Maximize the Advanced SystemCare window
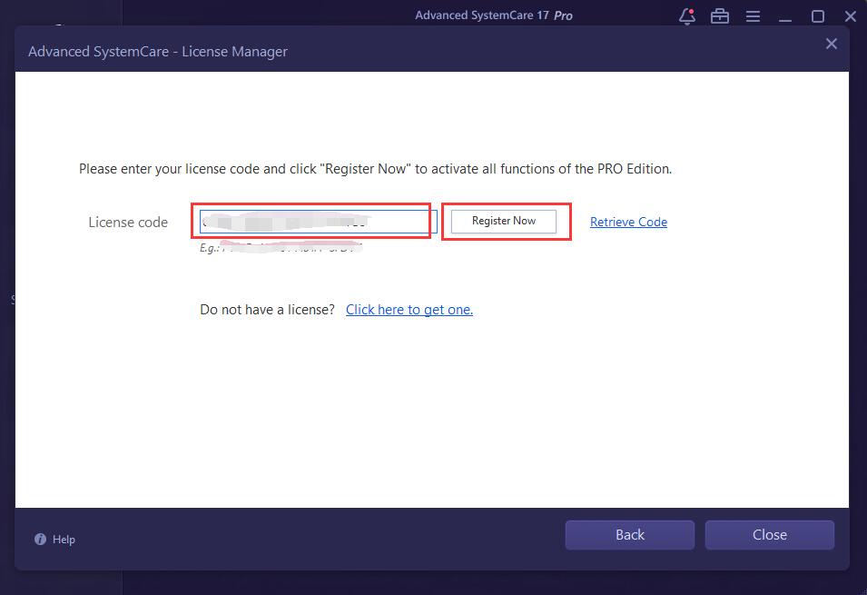The height and width of the screenshot is (595, 867). pyautogui.click(x=818, y=16)
